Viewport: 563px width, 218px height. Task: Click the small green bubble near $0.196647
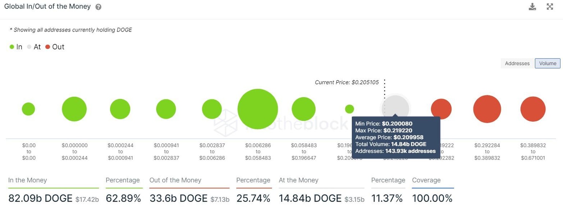click(x=349, y=109)
